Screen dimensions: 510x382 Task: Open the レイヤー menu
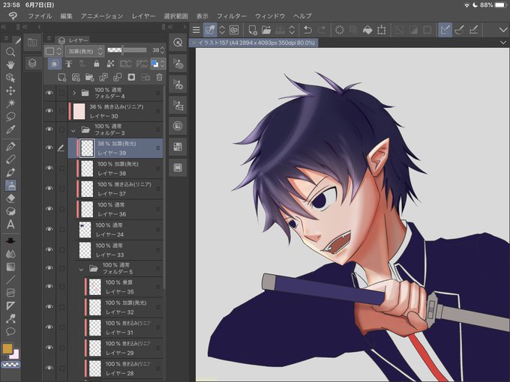click(x=143, y=16)
